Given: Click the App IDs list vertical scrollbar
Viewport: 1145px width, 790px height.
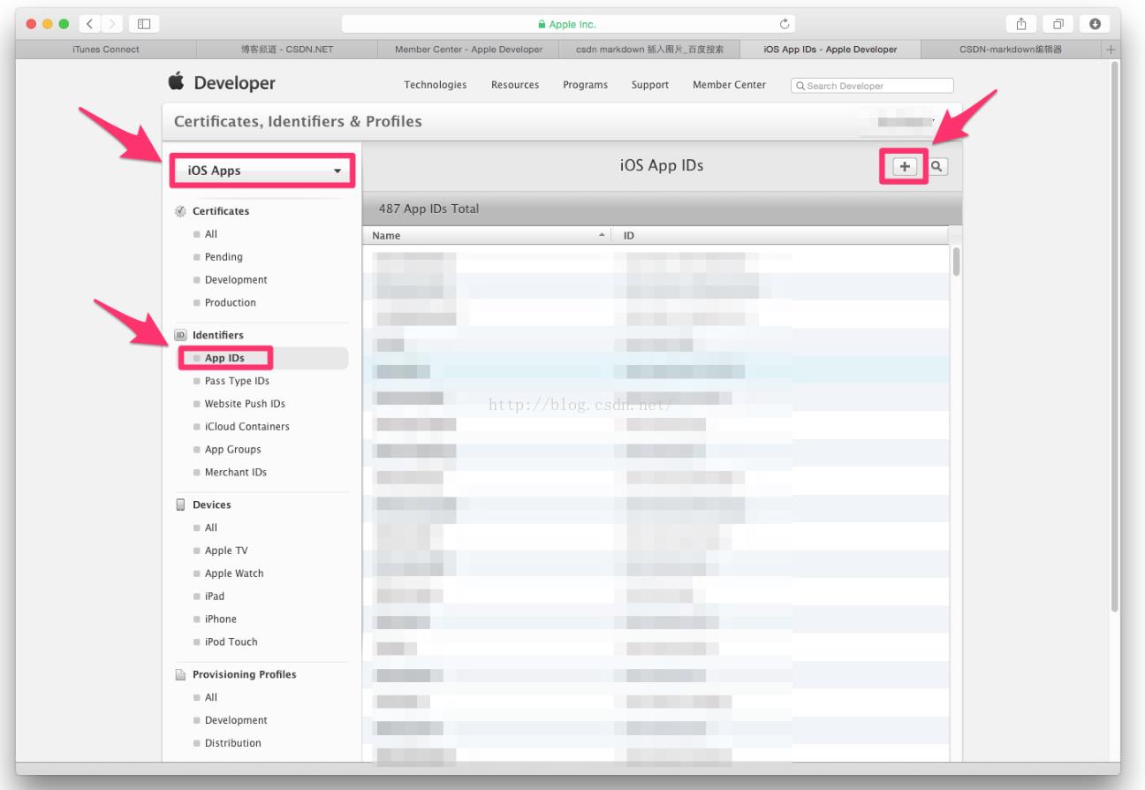Looking at the screenshot, I should [x=956, y=262].
